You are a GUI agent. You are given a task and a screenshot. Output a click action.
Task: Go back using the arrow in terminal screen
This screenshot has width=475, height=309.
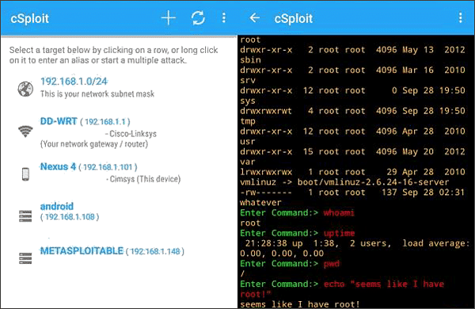tap(254, 18)
